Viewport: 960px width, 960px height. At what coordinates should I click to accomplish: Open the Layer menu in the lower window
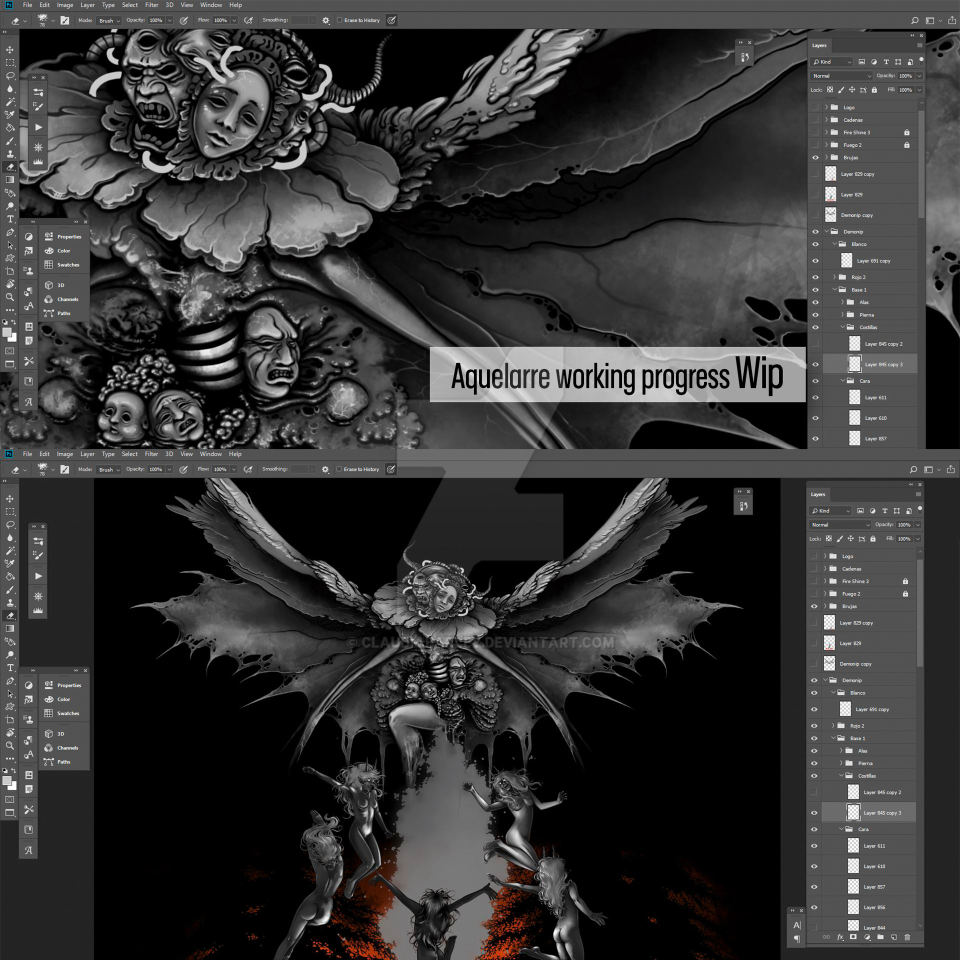click(87, 454)
